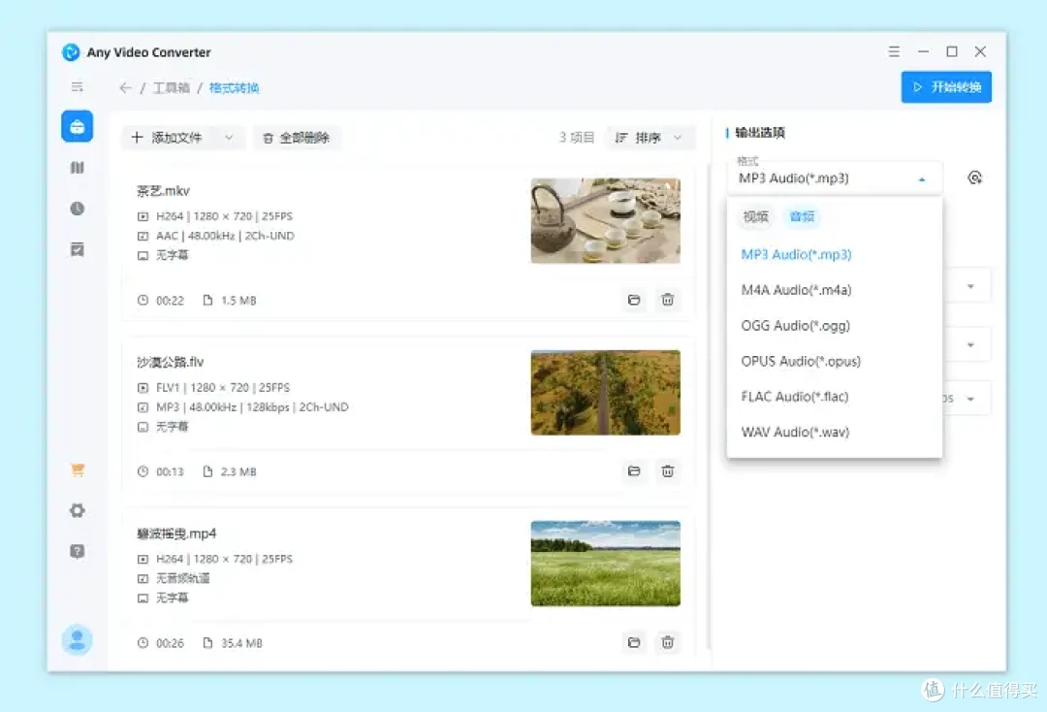The height and width of the screenshot is (712, 1047).
Task: Click the 茶艺.mkv file name
Action: click(164, 191)
